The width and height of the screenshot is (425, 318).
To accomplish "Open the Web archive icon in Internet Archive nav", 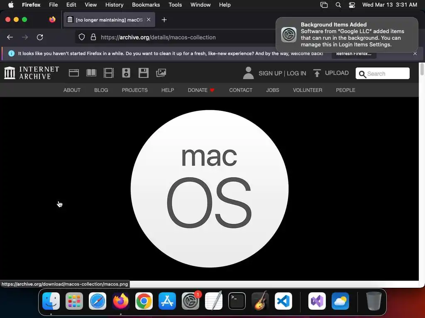I will pyautogui.click(x=74, y=73).
